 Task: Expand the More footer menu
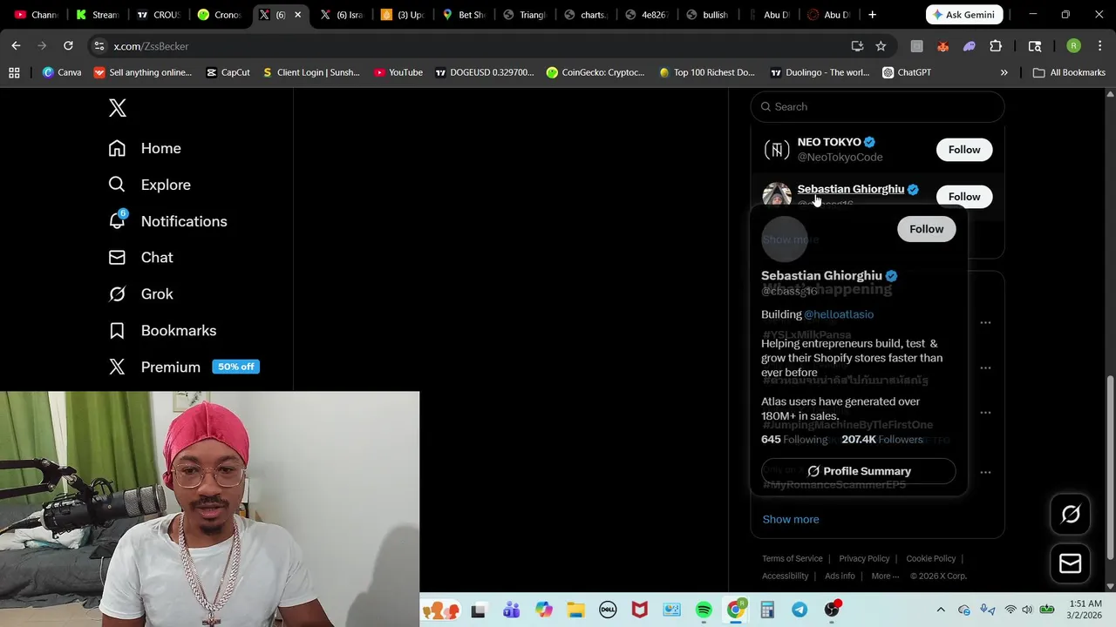885,576
